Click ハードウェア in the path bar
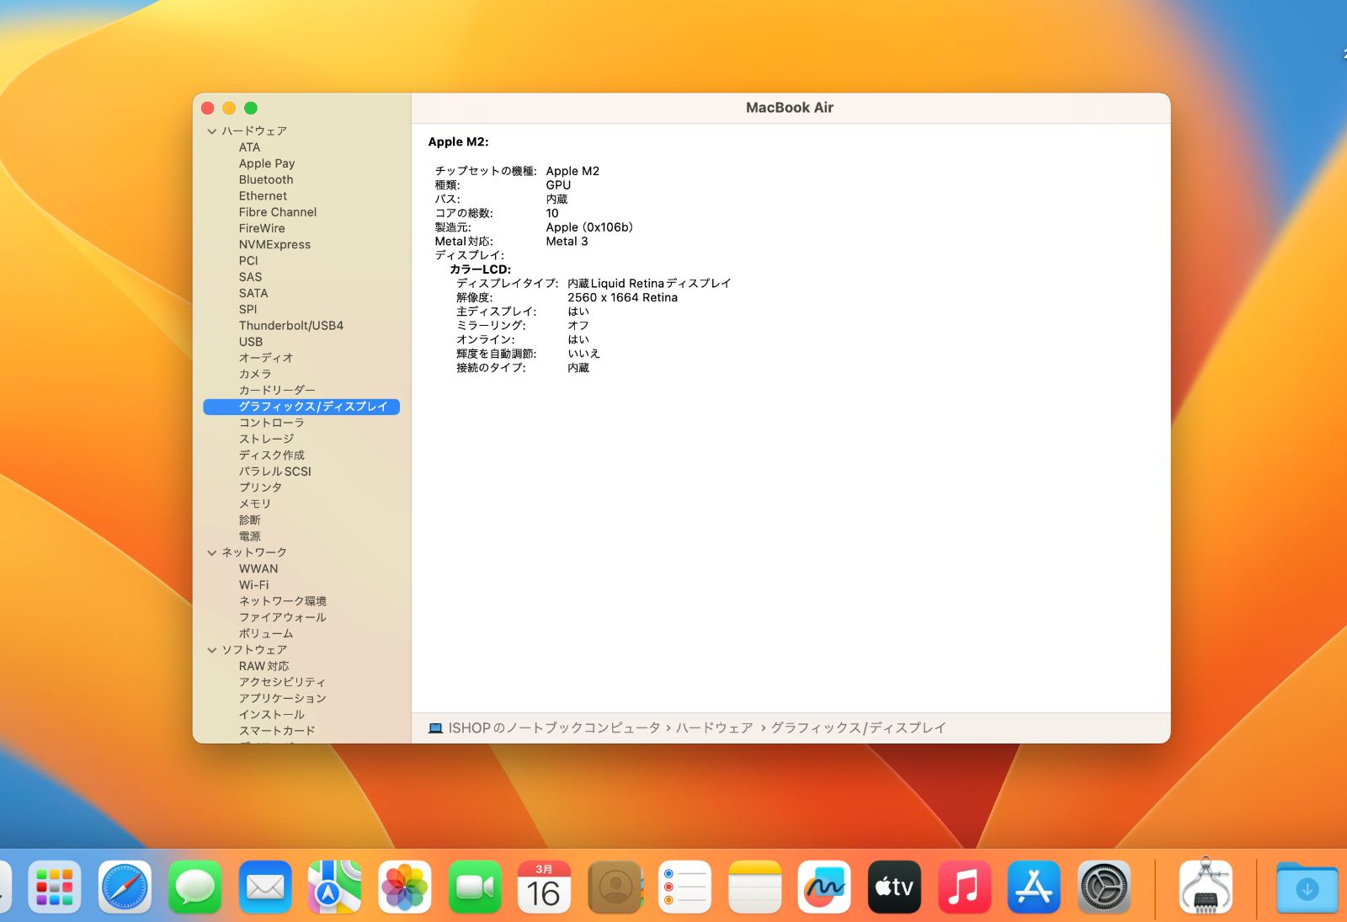This screenshot has width=1347, height=922. (715, 728)
